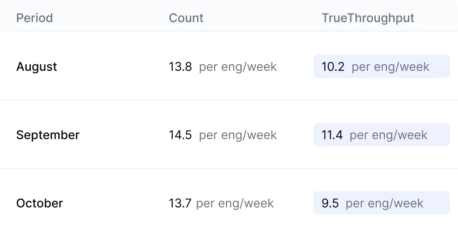This screenshot has height=237, width=458.
Task: Select the August row label
Action: tap(36, 67)
